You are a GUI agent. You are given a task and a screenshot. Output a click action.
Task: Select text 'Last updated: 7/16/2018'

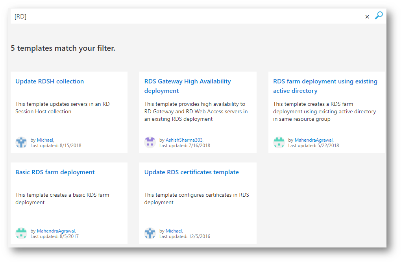(185, 146)
